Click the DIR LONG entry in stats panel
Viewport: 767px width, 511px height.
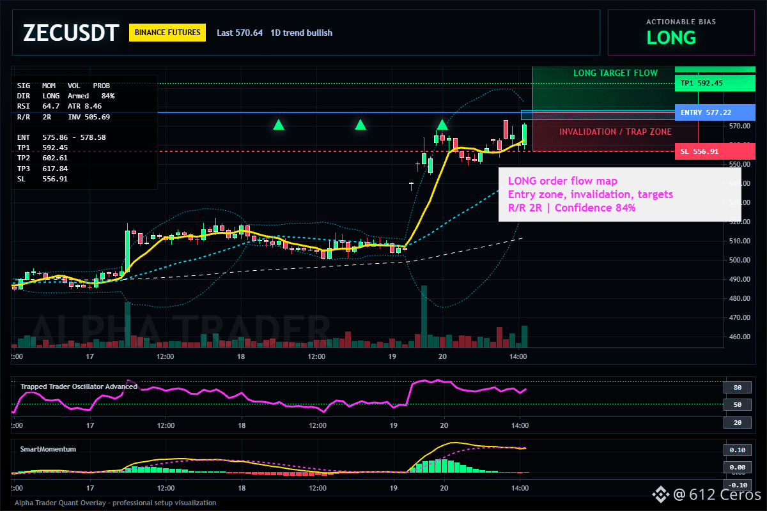(x=38, y=96)
